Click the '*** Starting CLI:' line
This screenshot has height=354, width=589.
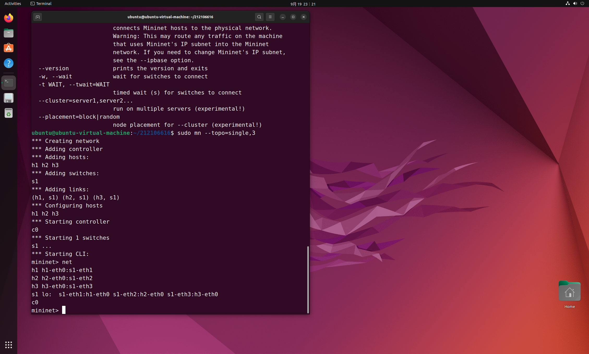point(60,254)
